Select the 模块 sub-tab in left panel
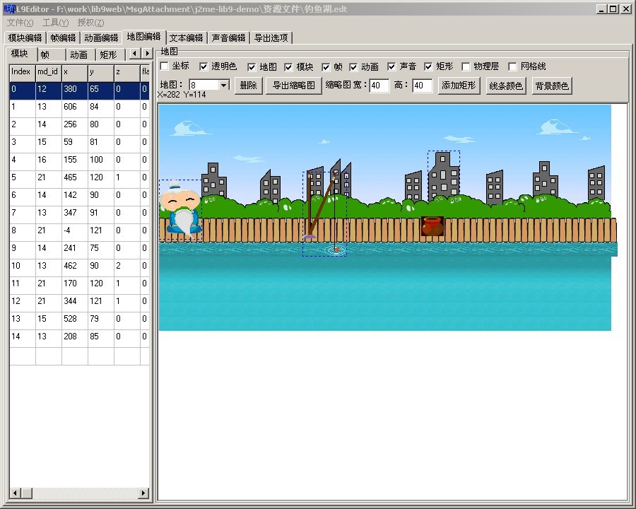 click(20, 54)
